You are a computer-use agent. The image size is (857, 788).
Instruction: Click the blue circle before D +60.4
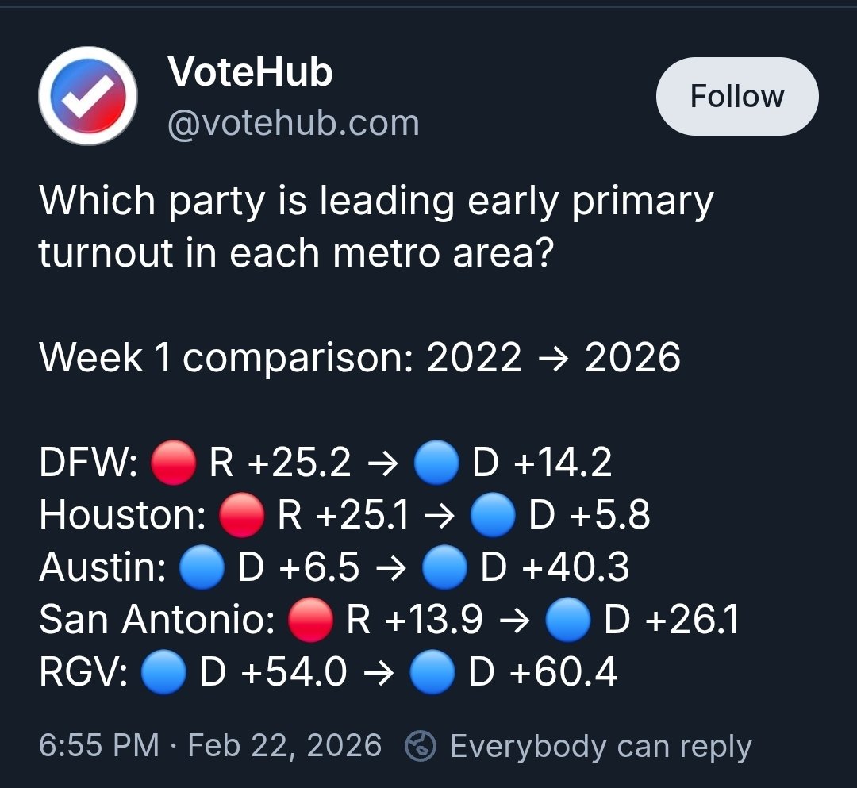click(x=433, y=674)
